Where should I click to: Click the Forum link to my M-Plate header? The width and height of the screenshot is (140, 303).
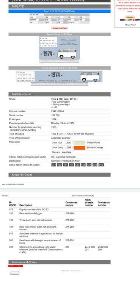60,34
